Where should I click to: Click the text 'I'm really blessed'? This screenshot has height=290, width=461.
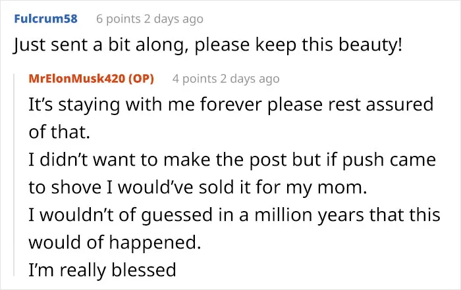point(102,270)
